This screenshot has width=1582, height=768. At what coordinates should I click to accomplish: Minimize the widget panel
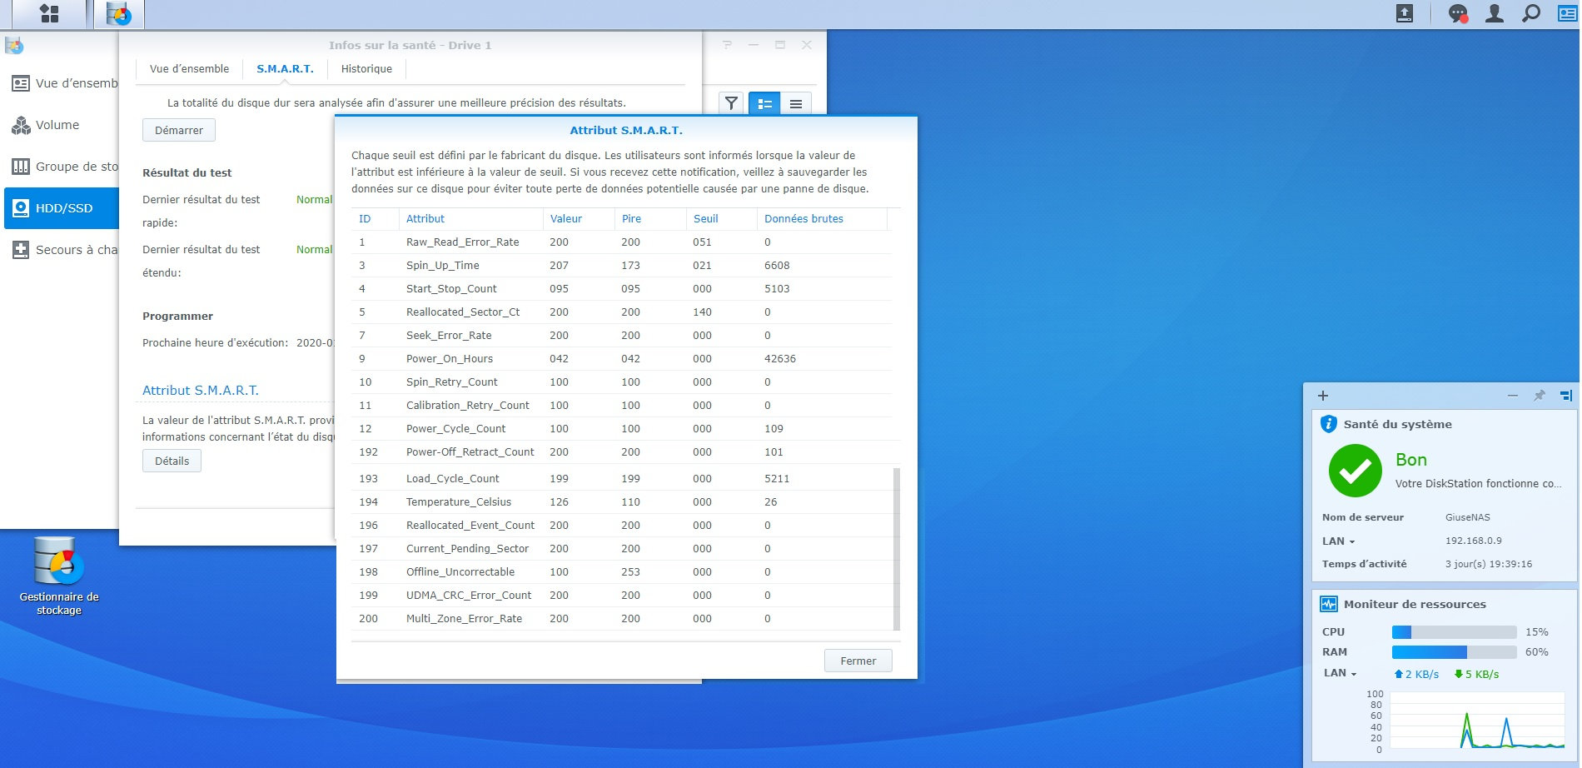pos(1513,396)
